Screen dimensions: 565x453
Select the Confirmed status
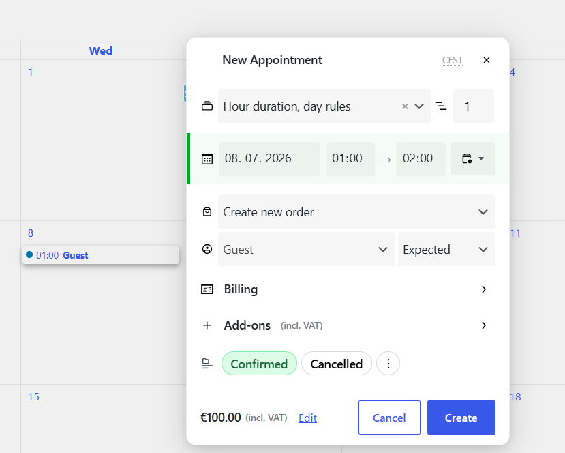pos(259,364)
